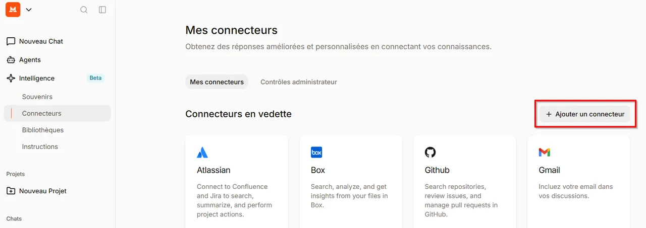Click the Nouveau Projet folder icon
Viewport: 646px width, 228px height.
coord(11,191)
